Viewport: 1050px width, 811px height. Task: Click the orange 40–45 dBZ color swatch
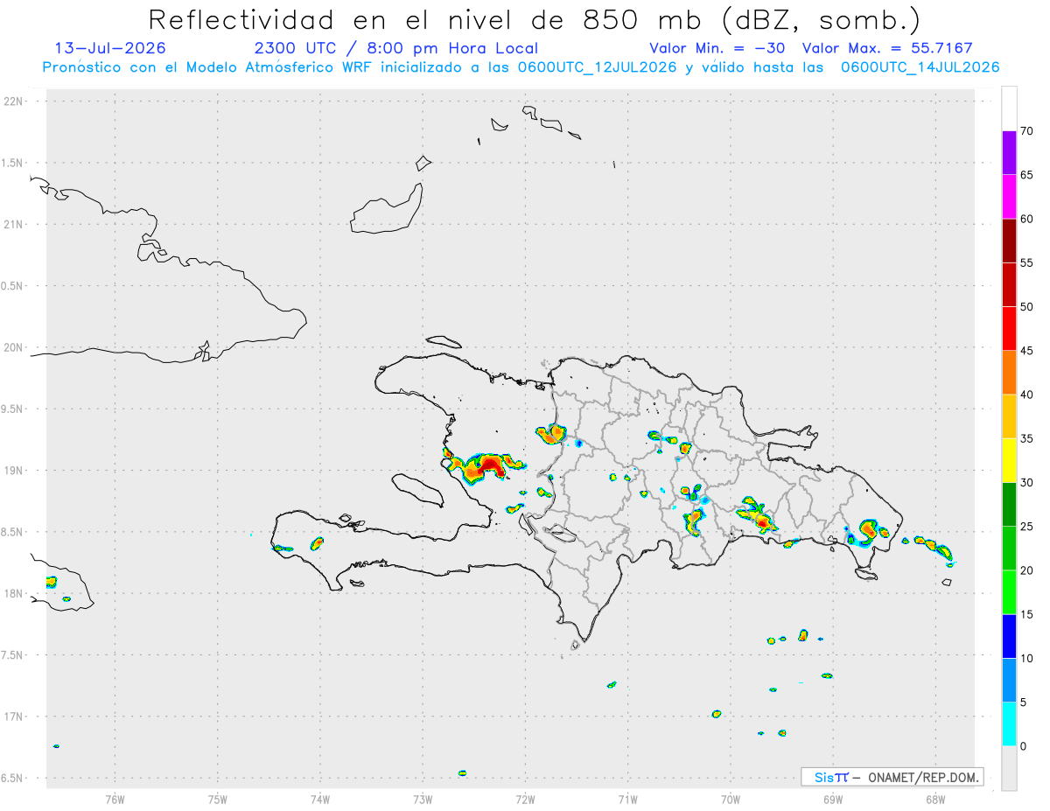coord(1009,373)
